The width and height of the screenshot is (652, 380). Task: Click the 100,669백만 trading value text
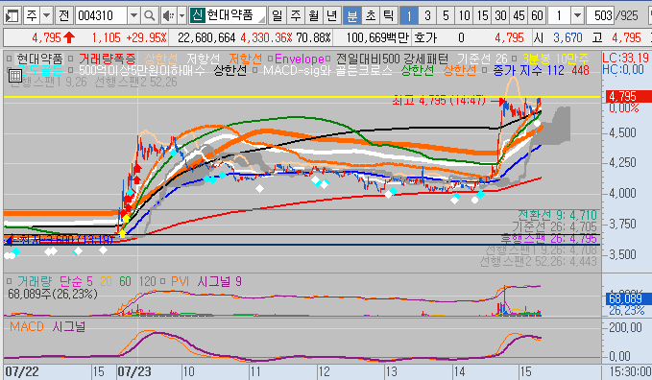point(377,37)
